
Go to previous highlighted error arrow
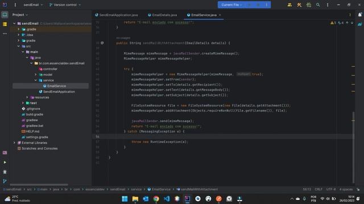pos(347,23)
